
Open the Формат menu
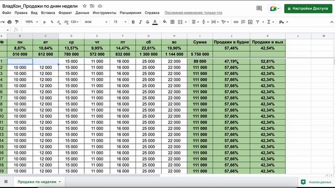pos(65,13)
